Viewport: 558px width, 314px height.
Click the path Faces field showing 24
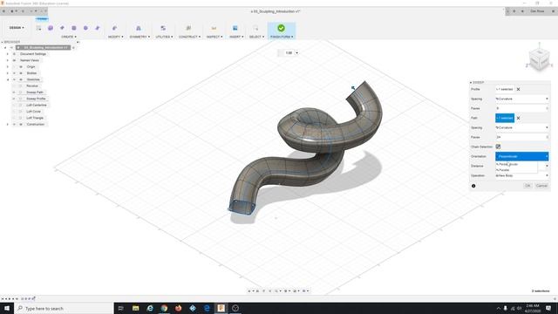(521, 137)
